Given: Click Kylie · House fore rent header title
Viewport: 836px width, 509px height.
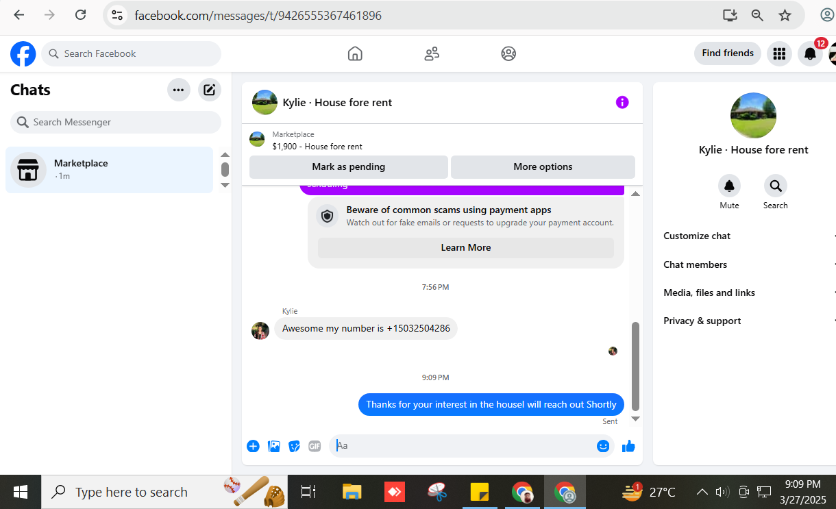Looking at the screenshot, I should pyautogui.click(x=337, y=103).
